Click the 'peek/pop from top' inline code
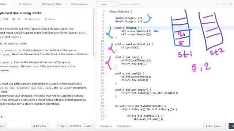234x131 pixels. [30, 88]
